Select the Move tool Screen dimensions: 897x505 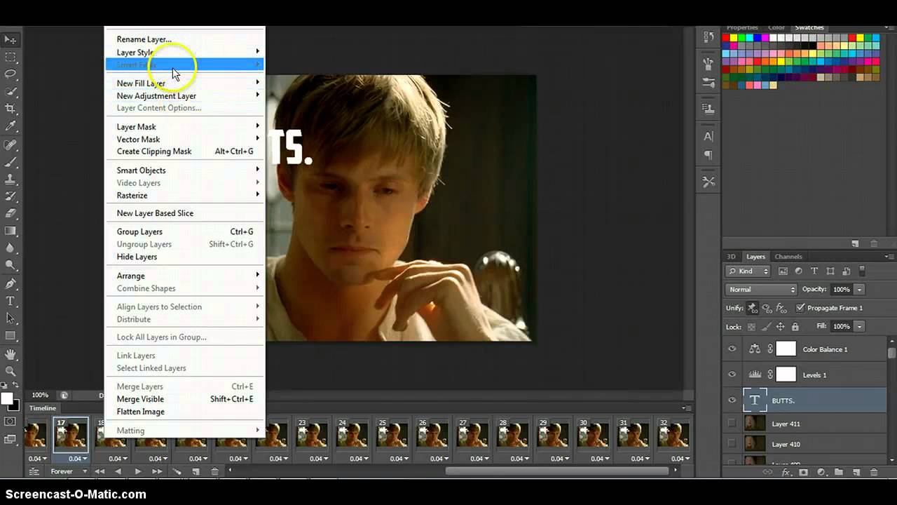(11, 39)
